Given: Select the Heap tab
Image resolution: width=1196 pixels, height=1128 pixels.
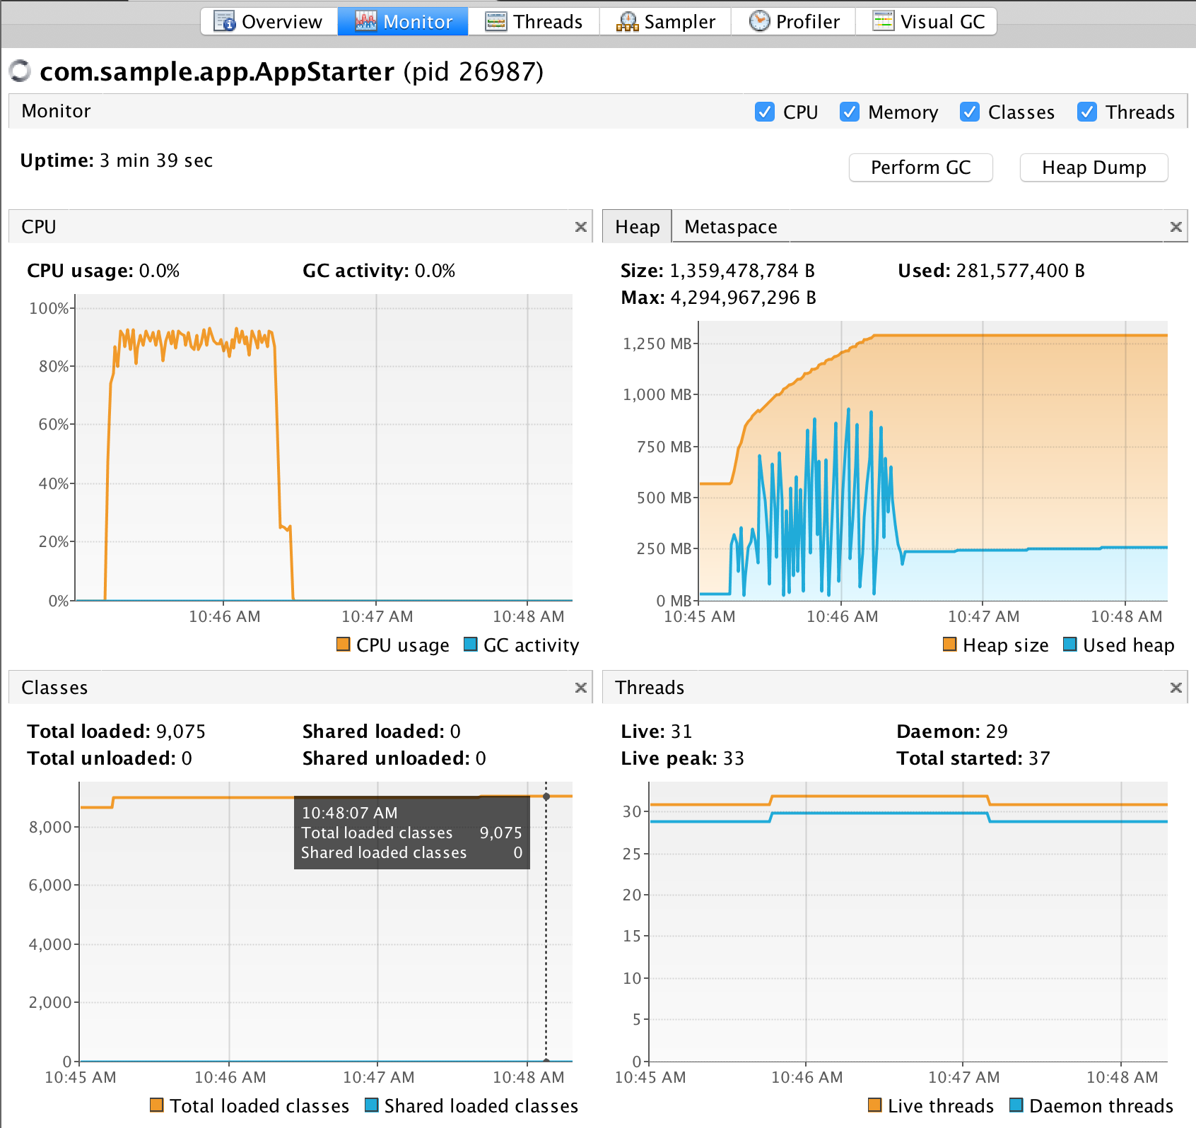Looking at the screenshot, I should point(637,227).
